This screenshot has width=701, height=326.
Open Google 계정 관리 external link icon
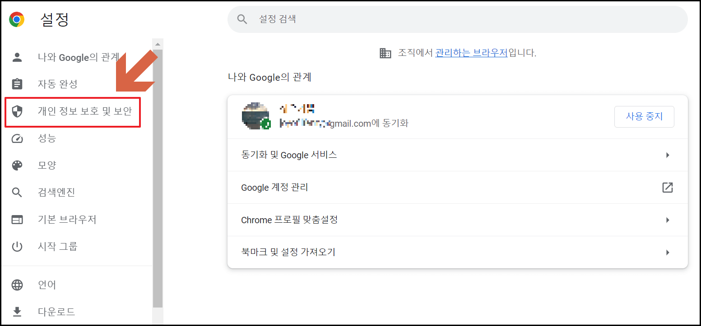pos(668,187)
